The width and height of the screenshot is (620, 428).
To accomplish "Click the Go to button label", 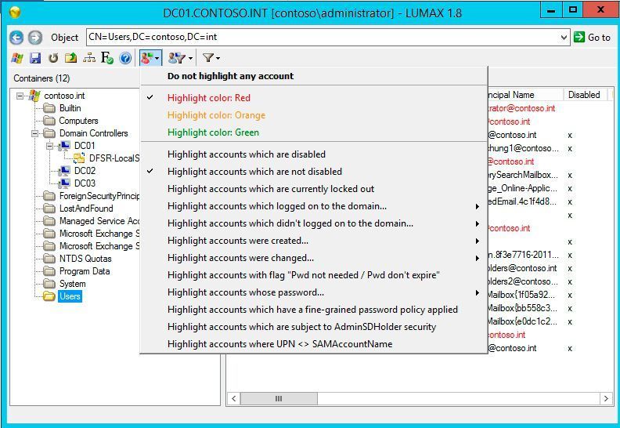I will [599, 38].
